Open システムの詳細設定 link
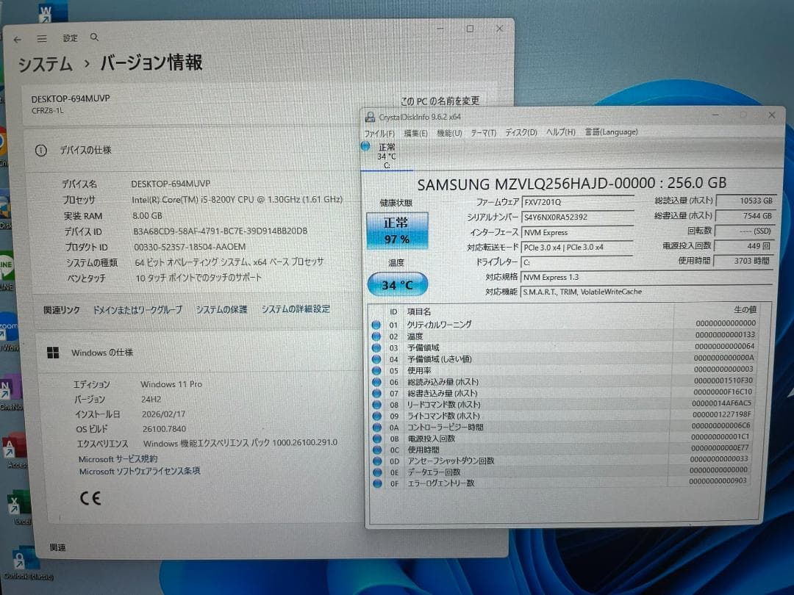 pyautogui.click(x=296, y=309)
